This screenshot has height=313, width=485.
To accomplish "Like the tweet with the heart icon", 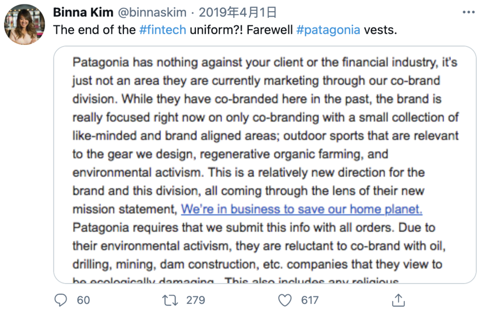I will click(285, 300).
